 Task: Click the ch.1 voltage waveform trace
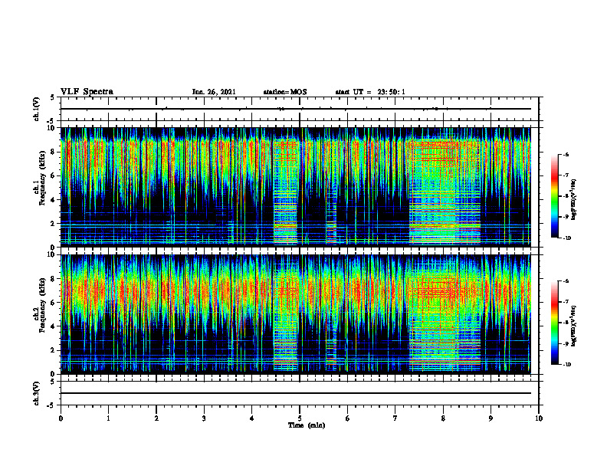click(296, 109)
